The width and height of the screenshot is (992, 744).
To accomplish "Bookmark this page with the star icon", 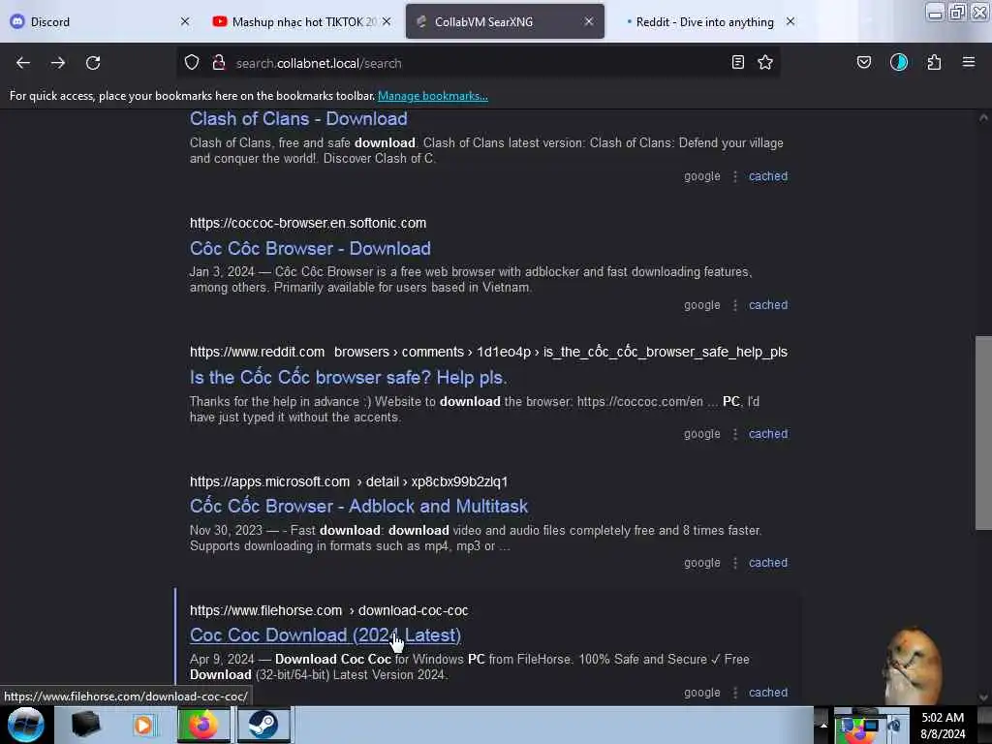I will (765, 62).
